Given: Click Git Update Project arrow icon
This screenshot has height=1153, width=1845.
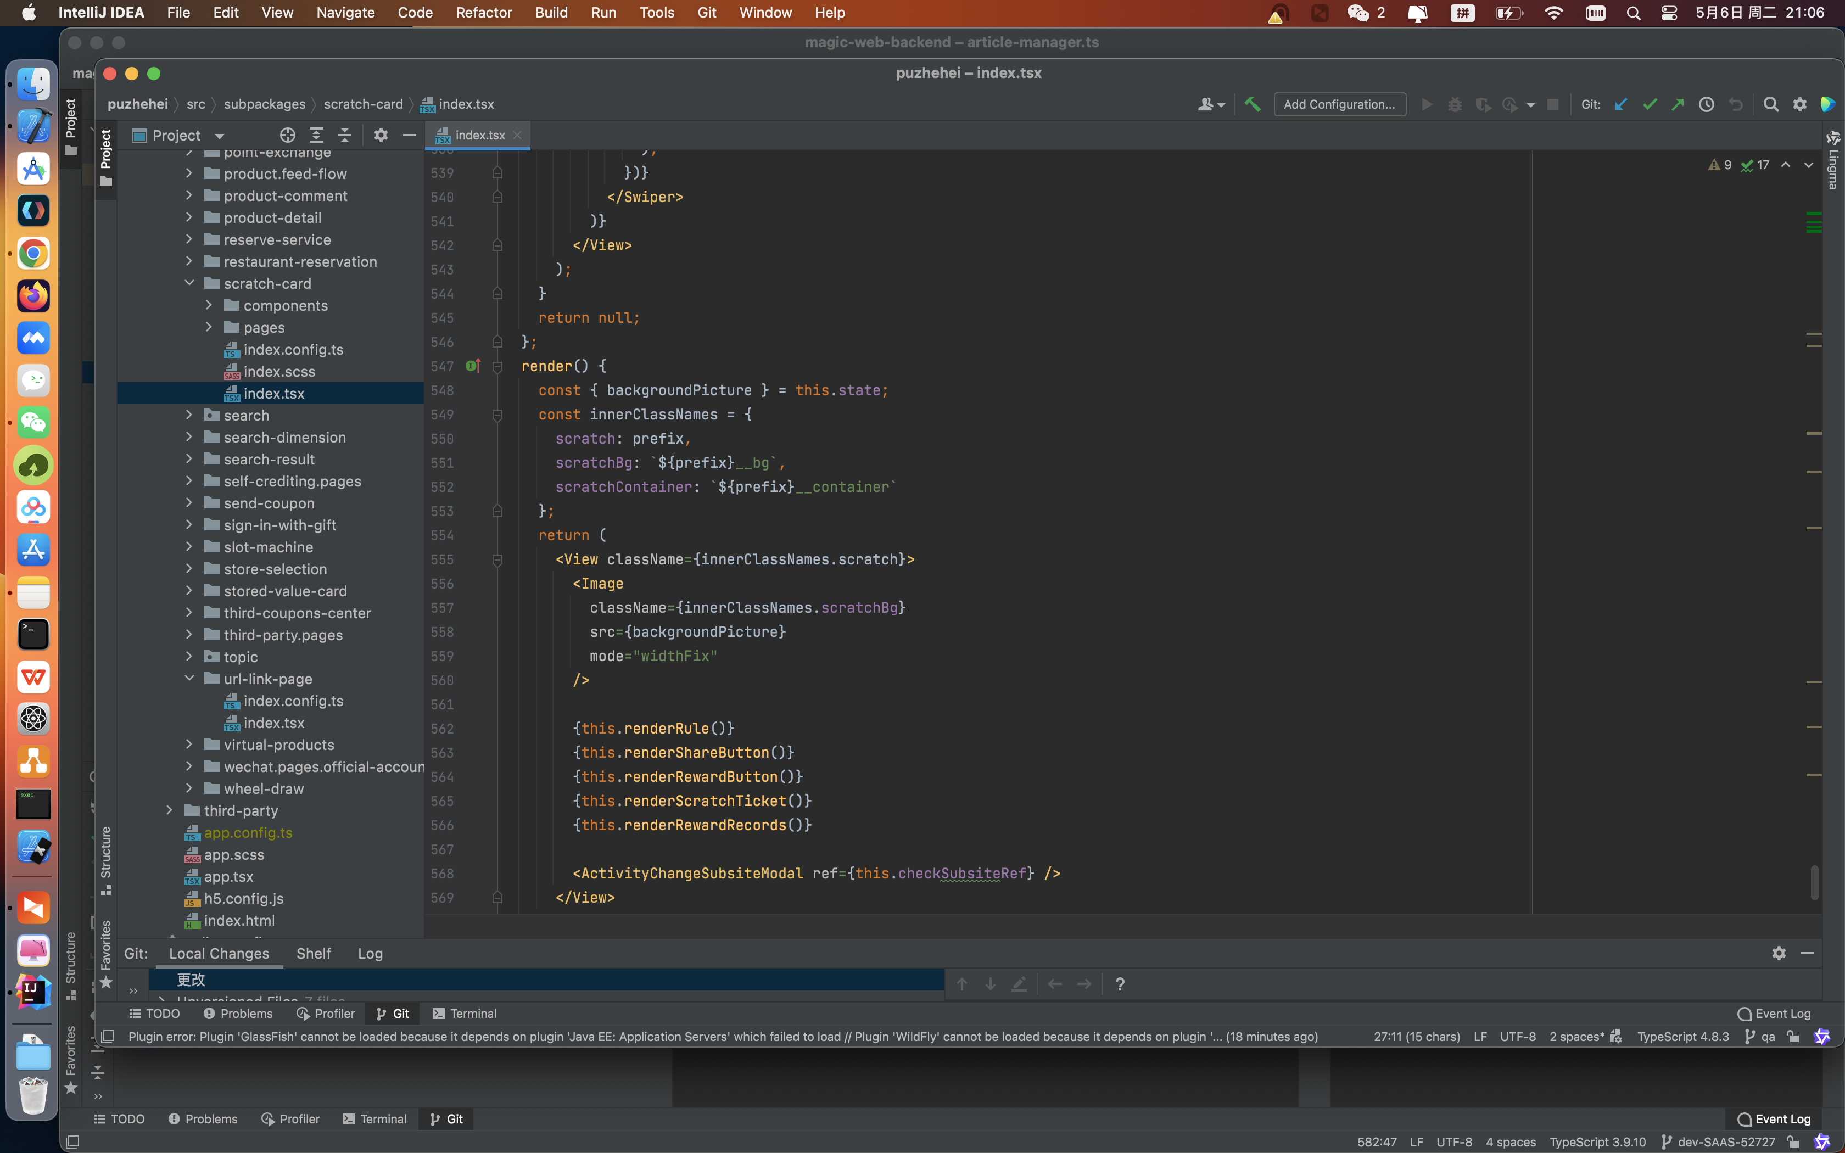Looking at the screenshot, I should 1621,104.
